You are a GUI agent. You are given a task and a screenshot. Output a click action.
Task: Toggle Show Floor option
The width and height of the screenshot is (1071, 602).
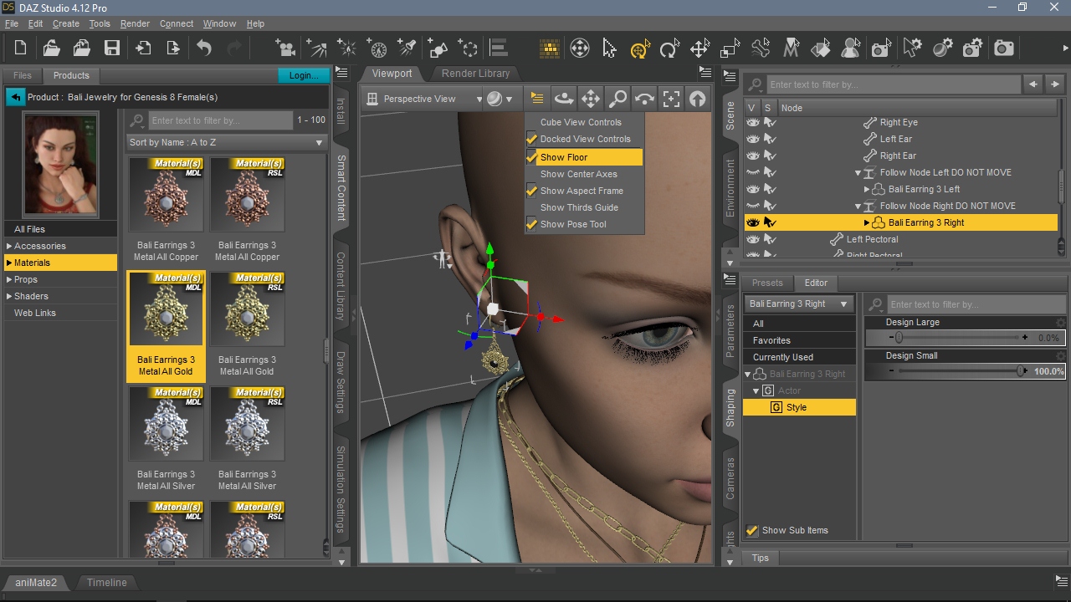coord(584,157)
